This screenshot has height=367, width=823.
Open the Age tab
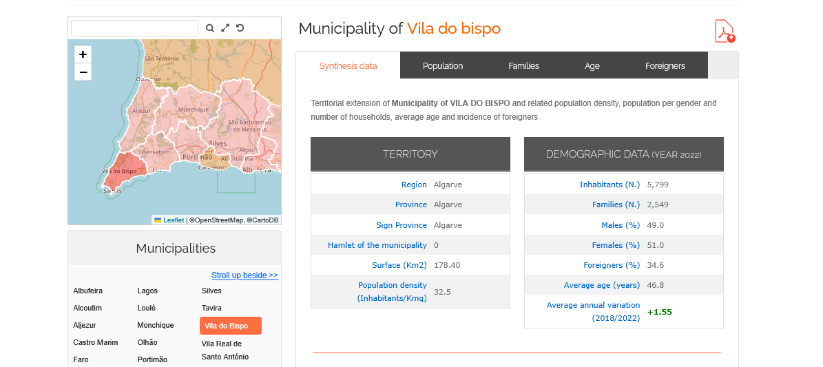click(x=592, y=66)
